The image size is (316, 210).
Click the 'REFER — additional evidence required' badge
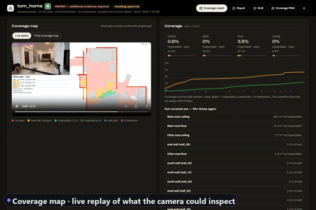click(x=82, y=6)
